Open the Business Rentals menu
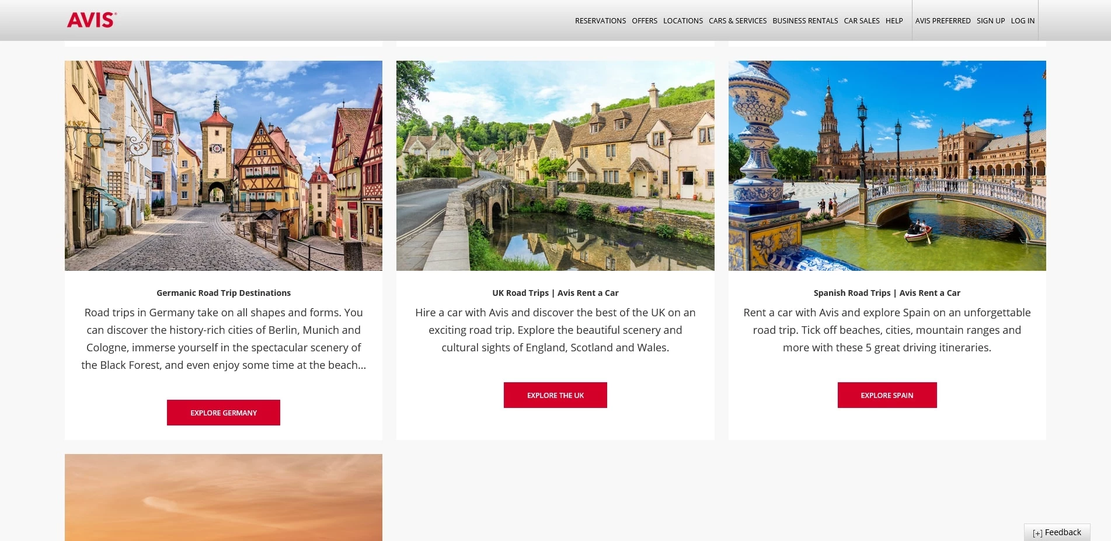Image resolution: width=1111 pixels, height=541 pixels. coord(805,21)
